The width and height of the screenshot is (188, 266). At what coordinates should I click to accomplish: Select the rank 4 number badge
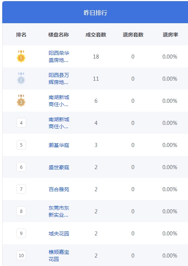point(21,123)
